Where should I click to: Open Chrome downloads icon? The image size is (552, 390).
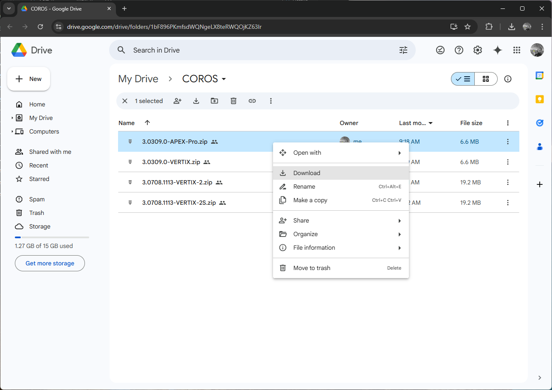(512, 27)
